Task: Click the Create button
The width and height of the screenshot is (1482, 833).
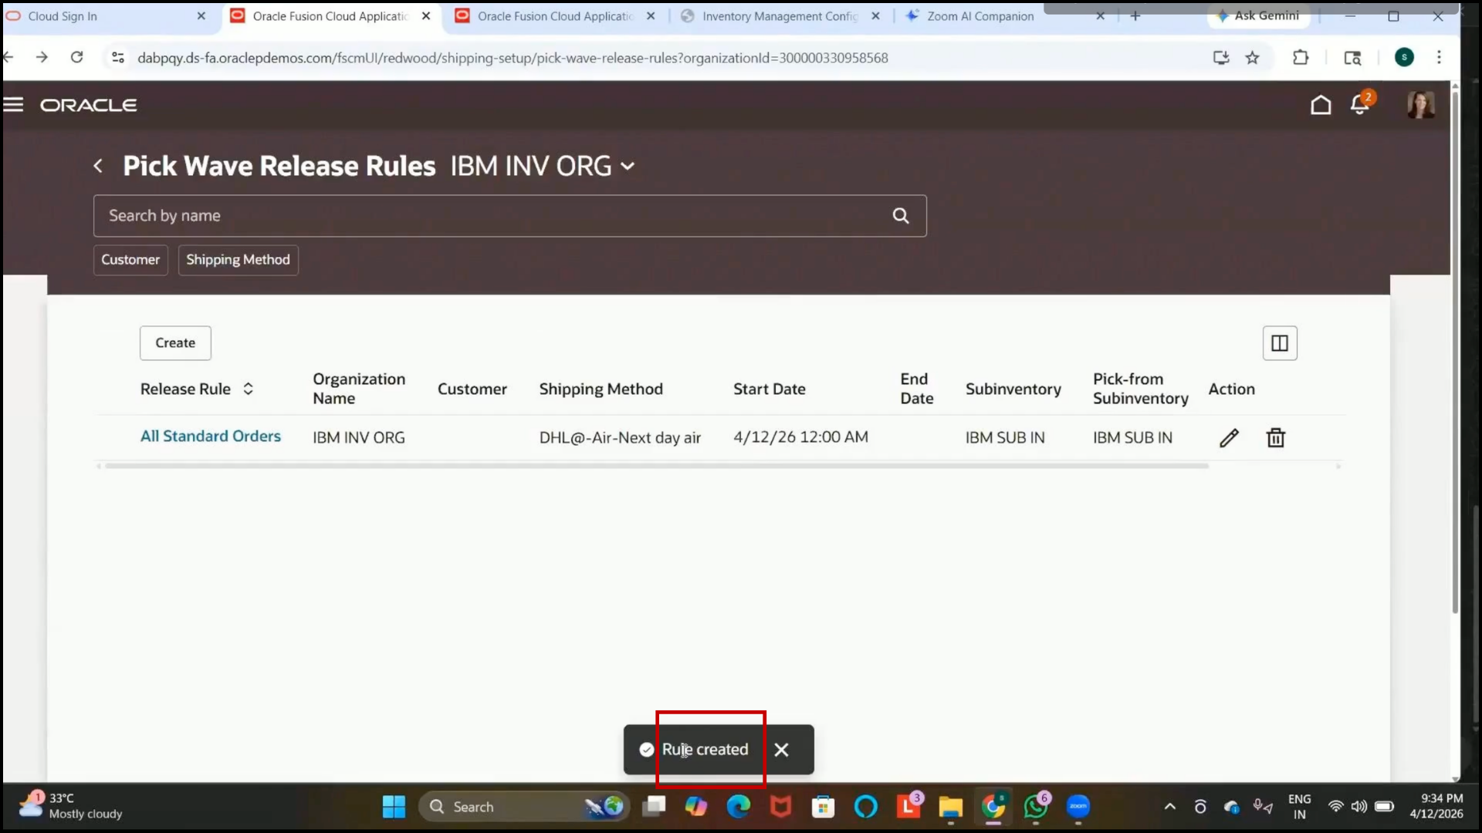Action: [175, 343]
